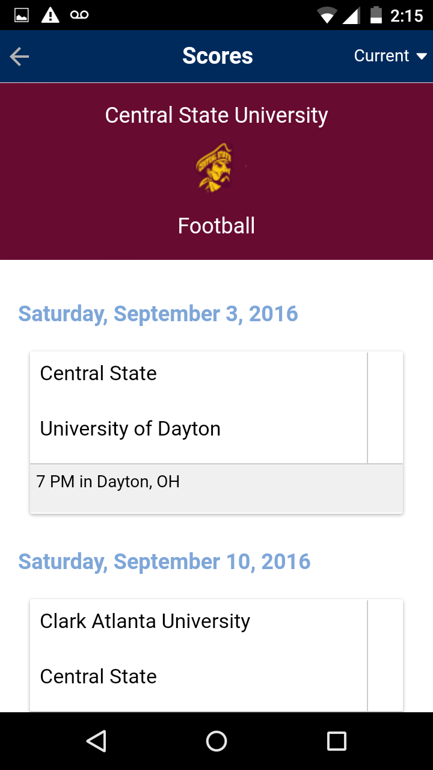Tap the Scores page title
The height and width of the screenshot is (770, 433).
[217, 56]
